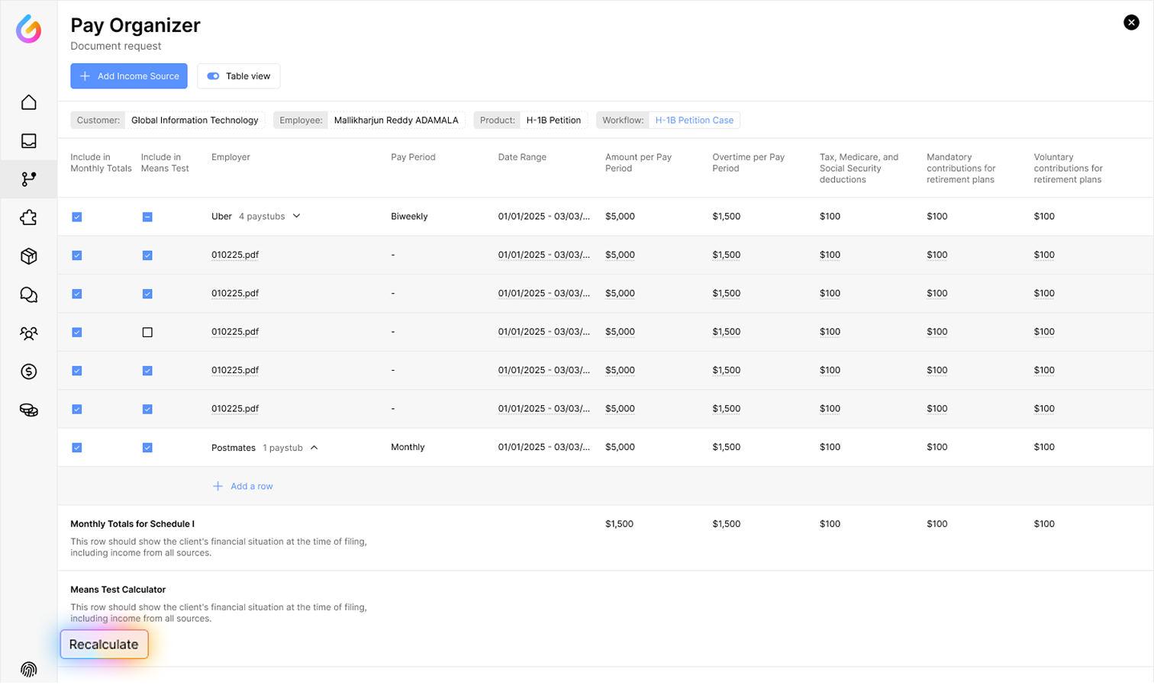Uncheck Uber's Include in Monthly Totals checkbox
This screenshot has width=1154, height=685.
click(77, 217)
